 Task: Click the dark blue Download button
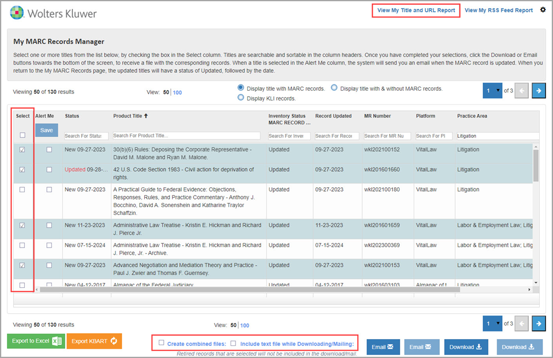(466, 347)
